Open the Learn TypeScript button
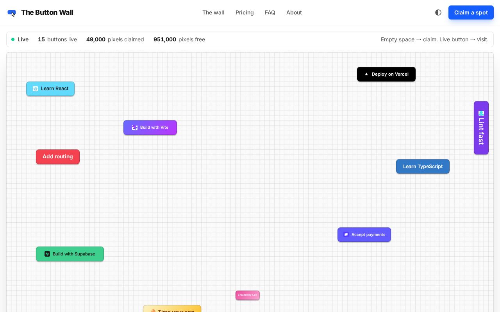 coord(423,167)
